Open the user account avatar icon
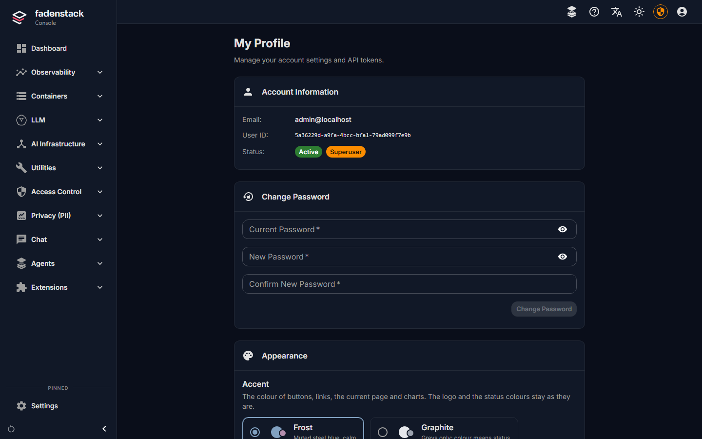The image size is (702, 439). coord(682,12)
